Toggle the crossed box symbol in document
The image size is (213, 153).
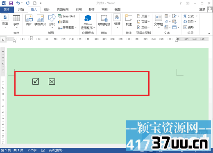pyautogui.click(x=52, y=82)
